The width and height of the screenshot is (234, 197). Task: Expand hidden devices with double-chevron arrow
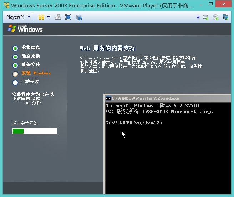(x=198, y=17)
